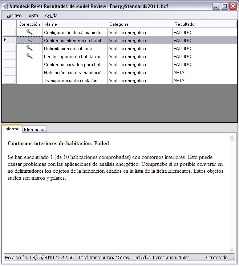239x266 pixels.
Task: Click the Total transcurrido: 156ms status entry
Action: click(x=104, y=258)
